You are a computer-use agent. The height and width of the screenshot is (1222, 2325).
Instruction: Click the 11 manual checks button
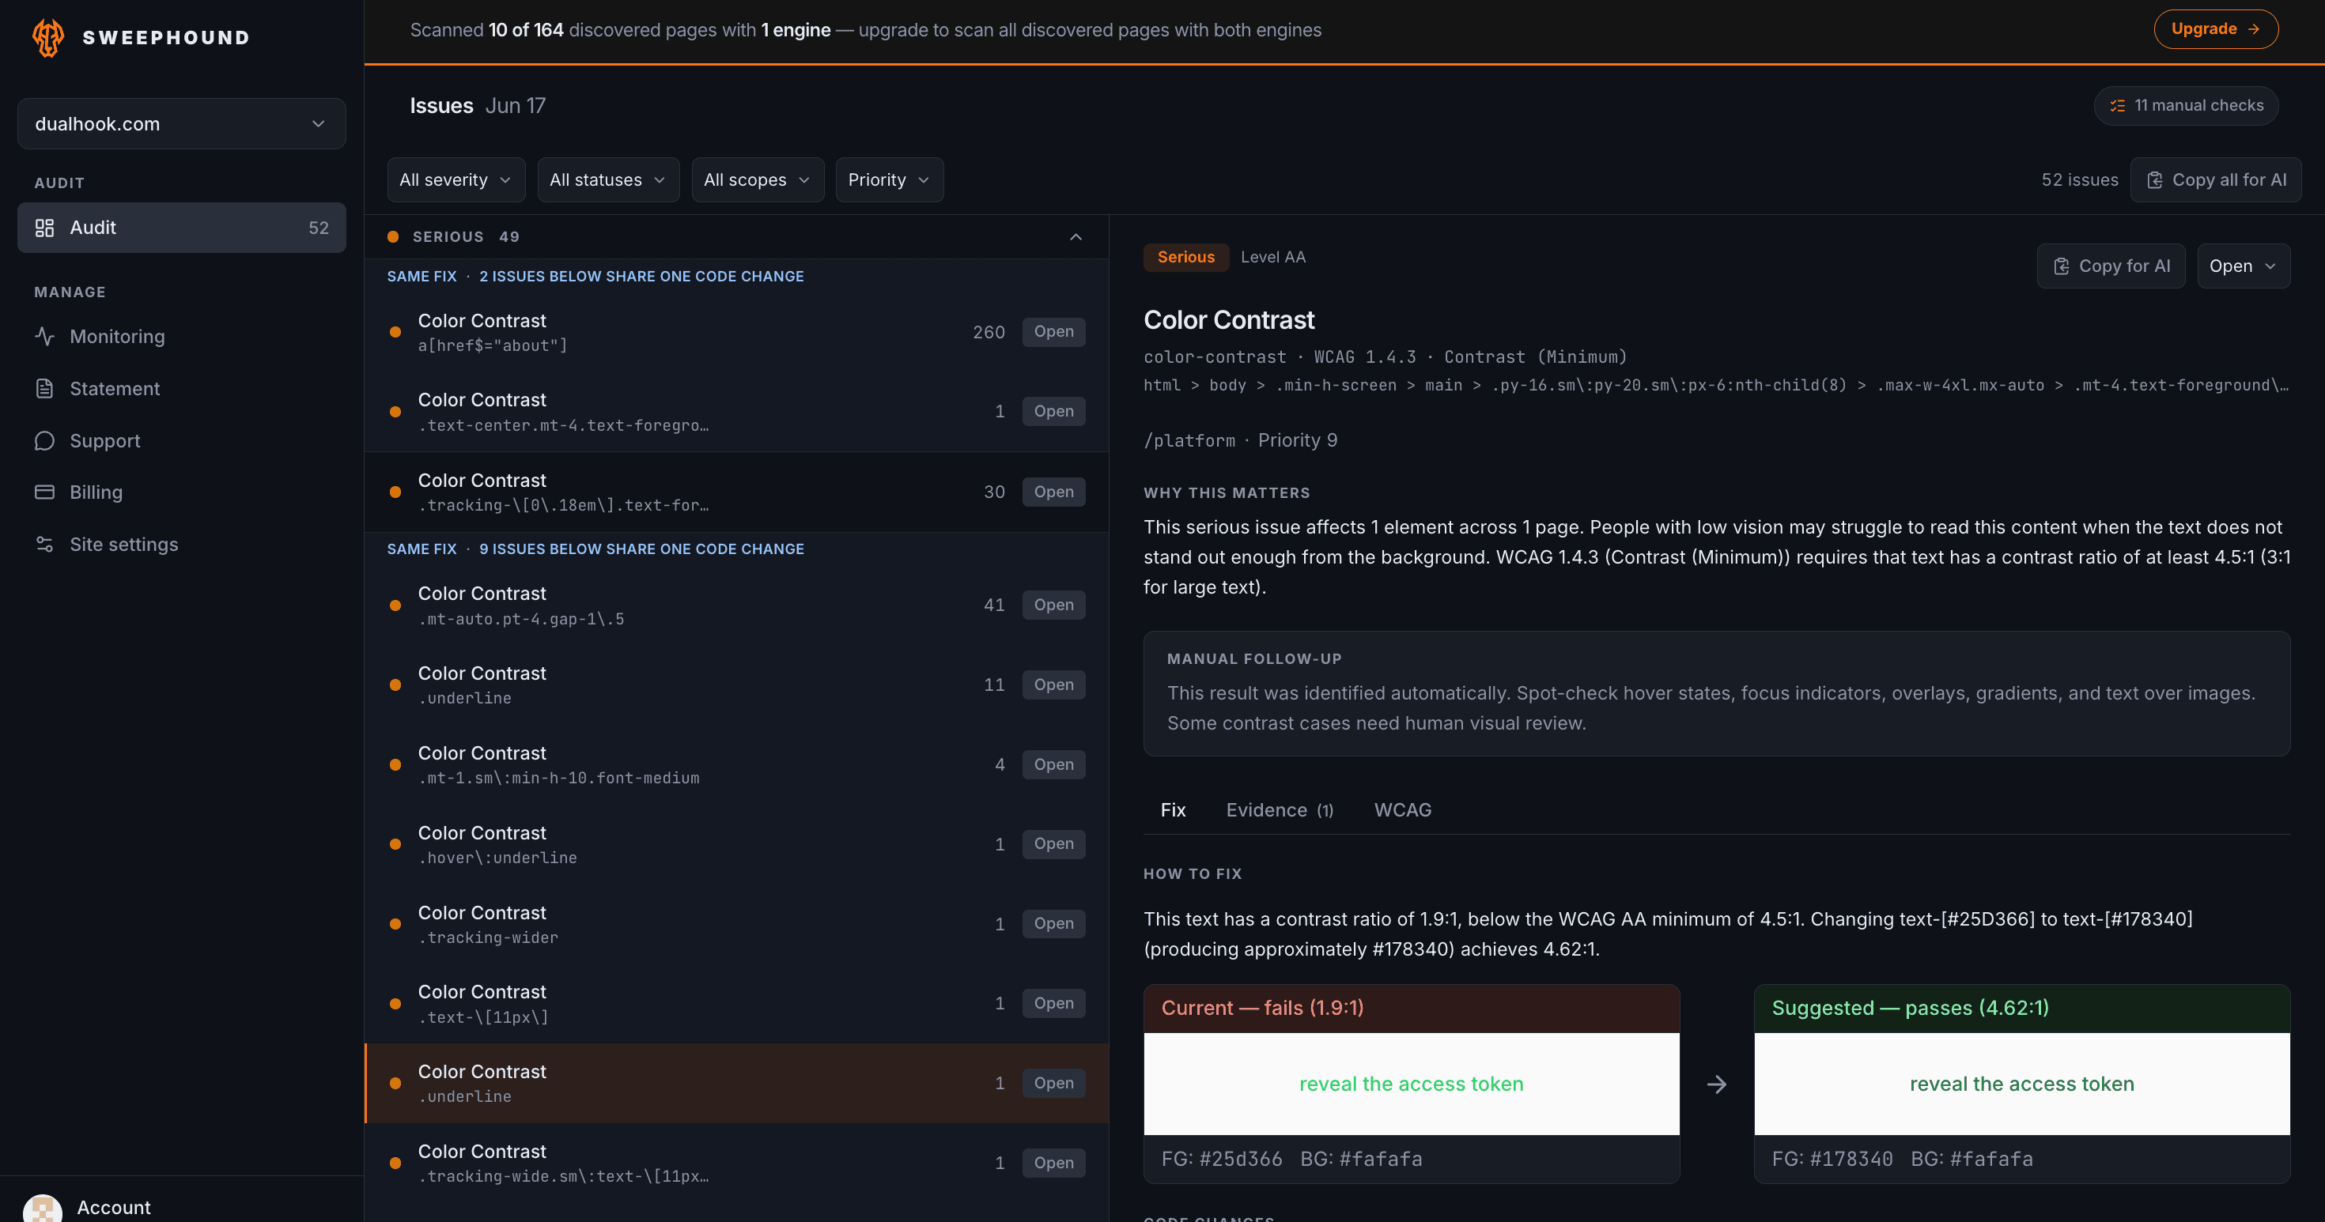(x=2185, y=105)
